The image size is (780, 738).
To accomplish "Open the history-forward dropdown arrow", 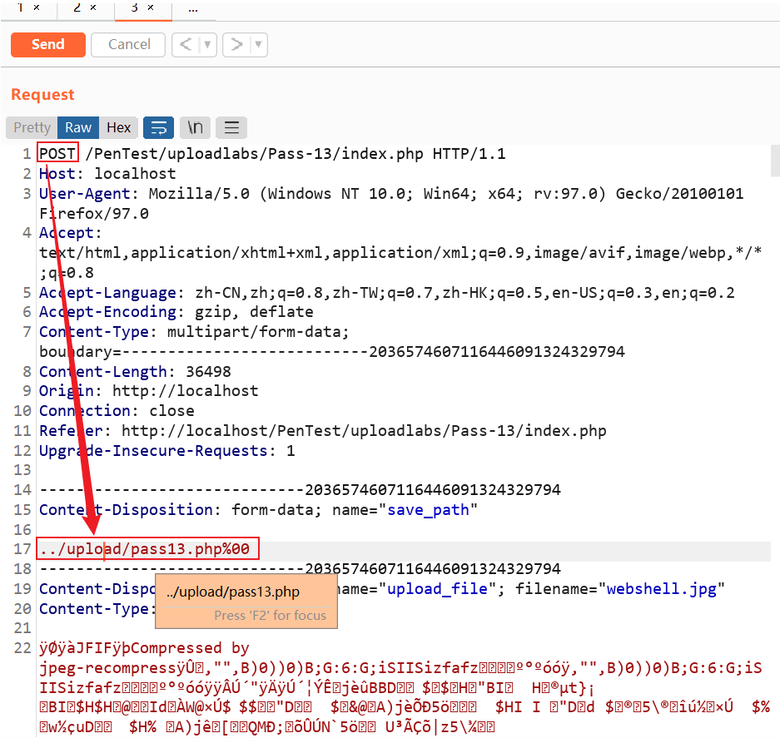I will point(258,45).
